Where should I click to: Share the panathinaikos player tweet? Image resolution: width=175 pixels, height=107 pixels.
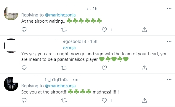[144, 68]
